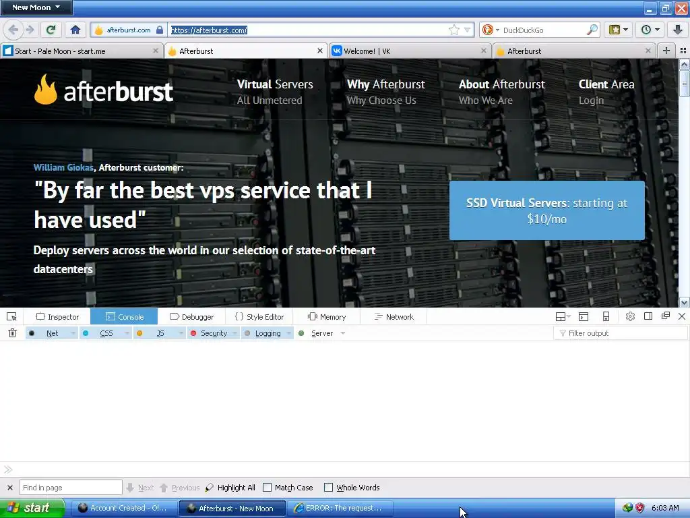The width and height of the screenshot is (690, 518).
Task: Clear the web console output
Action: pyautogui.click(x=12, y=333)
